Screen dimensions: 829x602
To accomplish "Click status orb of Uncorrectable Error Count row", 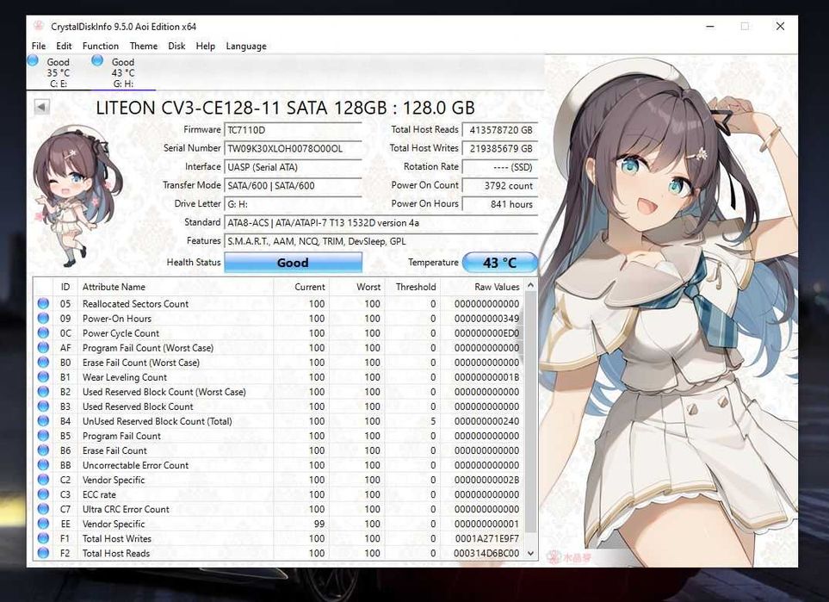I will pos(43,465).
